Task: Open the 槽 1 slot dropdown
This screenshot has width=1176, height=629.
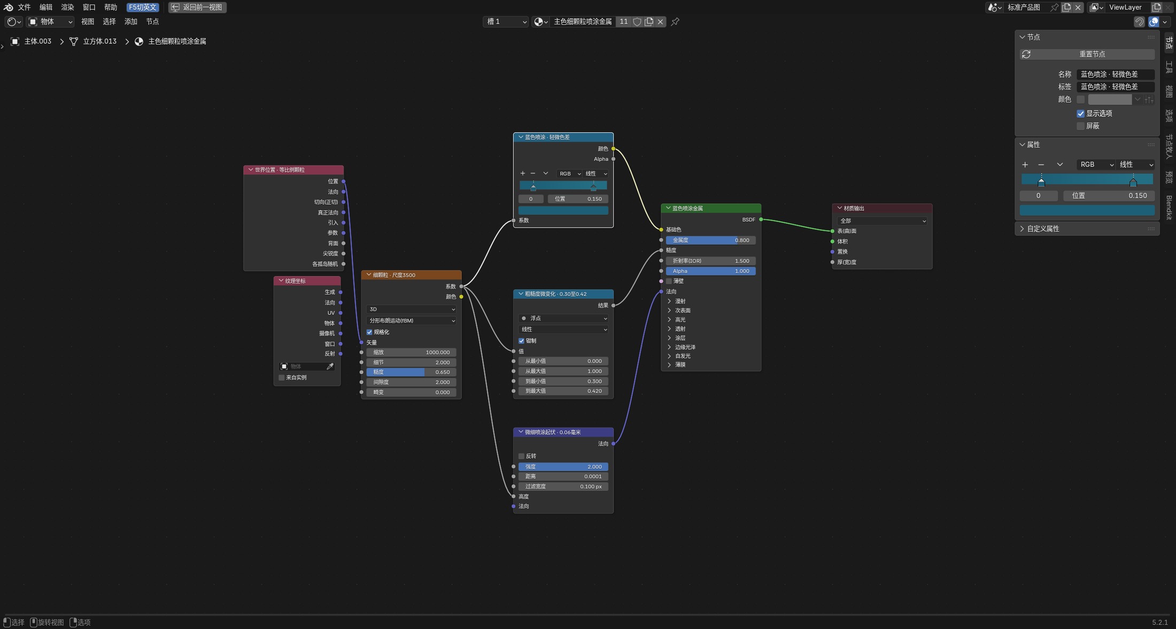Action: pyautogui.click(x=506, y=21)
